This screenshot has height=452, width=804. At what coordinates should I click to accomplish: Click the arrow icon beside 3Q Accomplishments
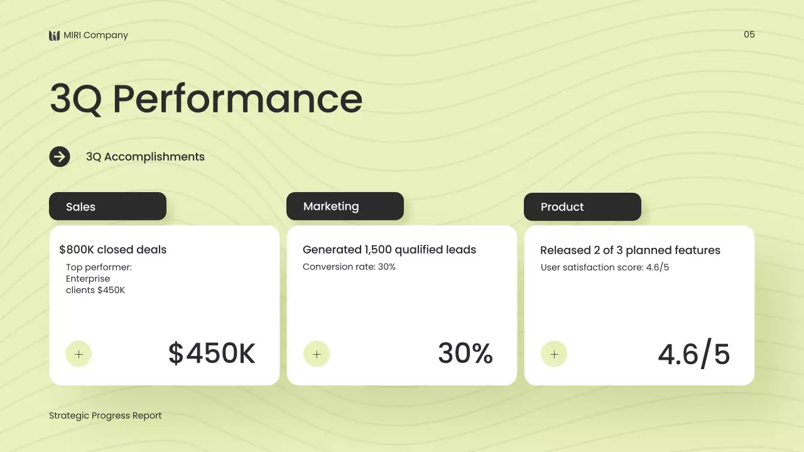click(60, 157)
